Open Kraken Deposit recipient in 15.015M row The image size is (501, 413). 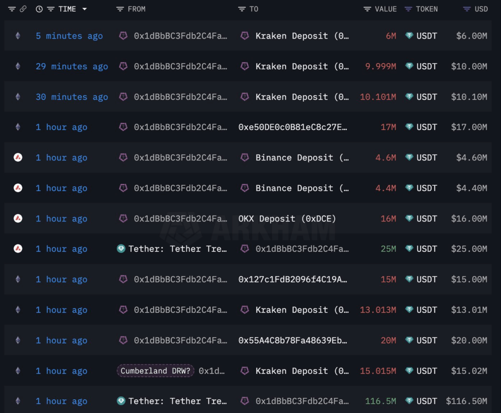302,371
